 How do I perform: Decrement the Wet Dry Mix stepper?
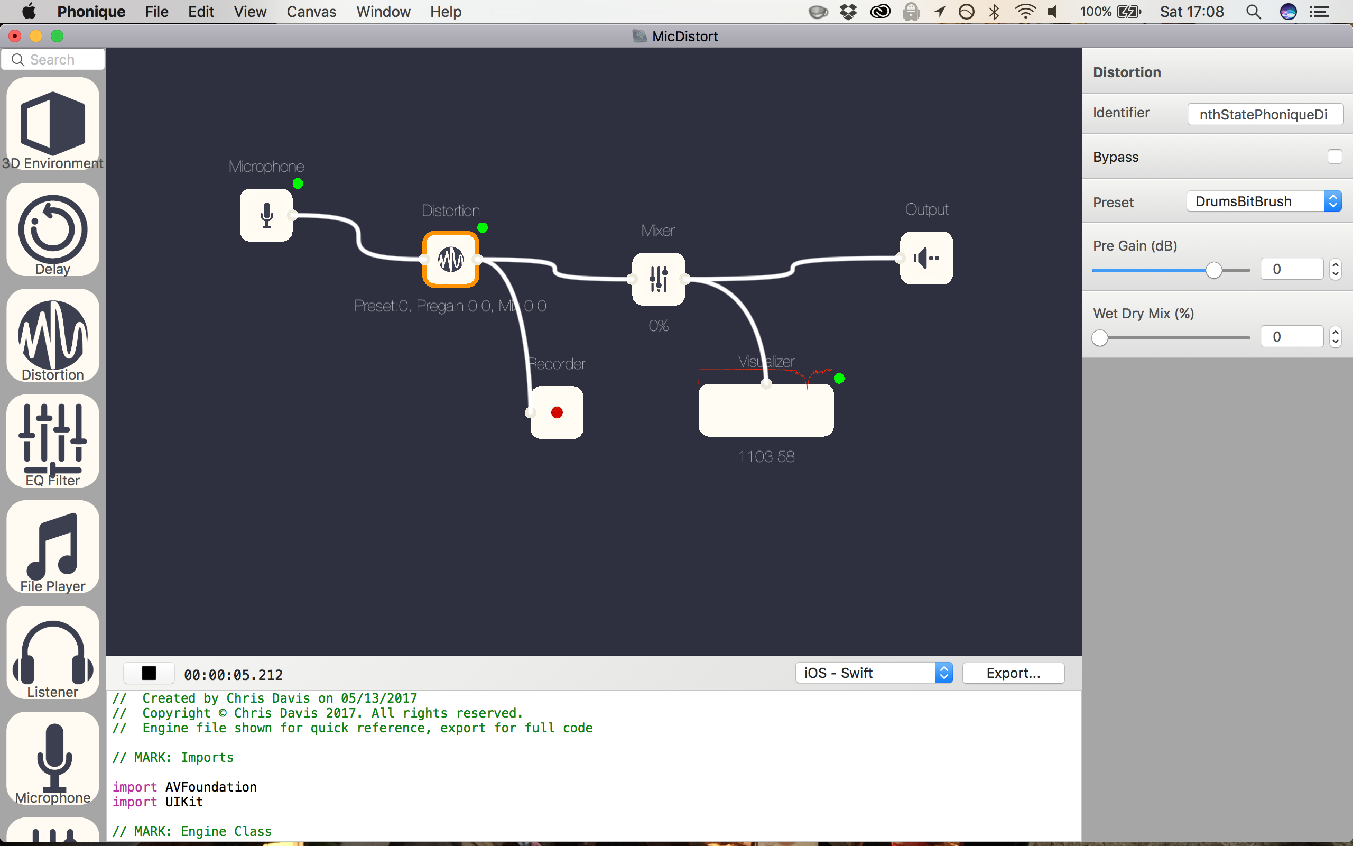tap(1335, 342)
